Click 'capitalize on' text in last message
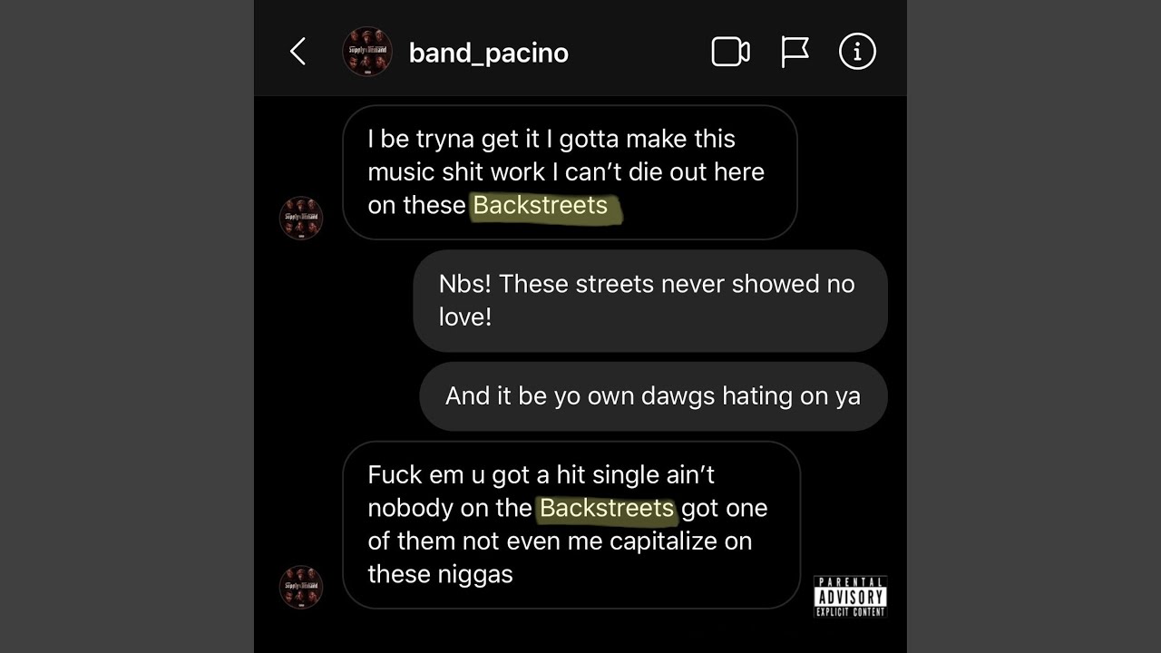 click(681, 541)
